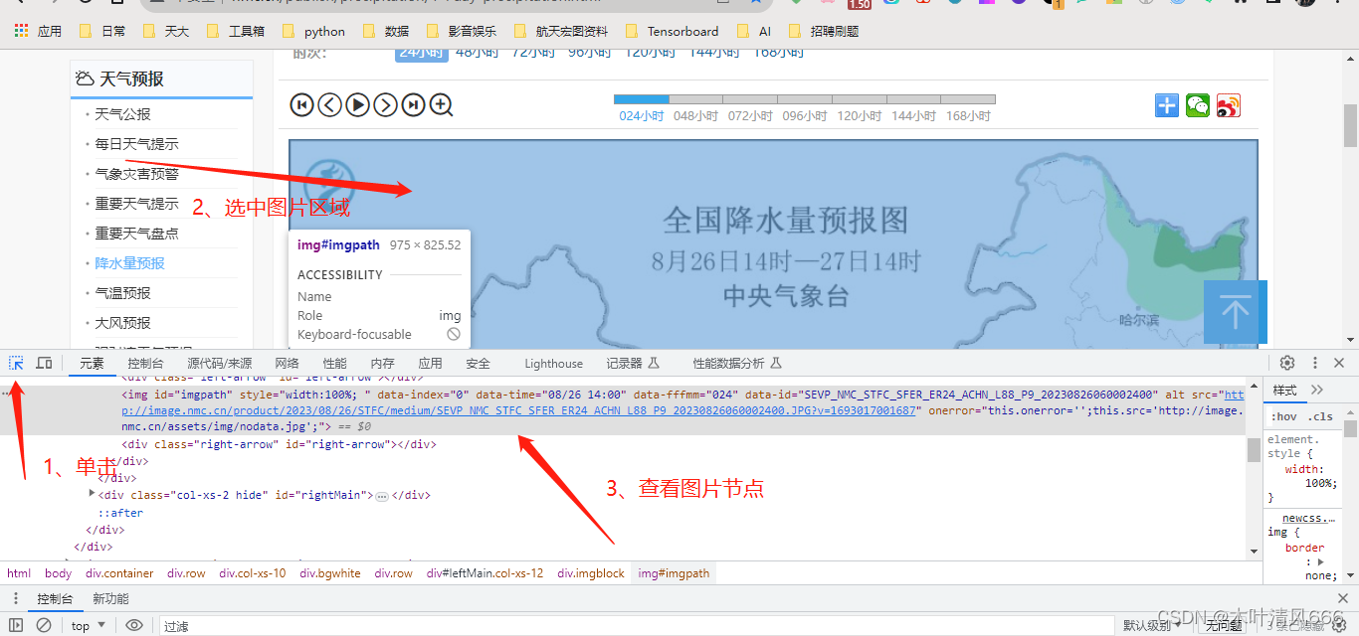
Task: Open the Lighthouse tab
Action: 554,364
